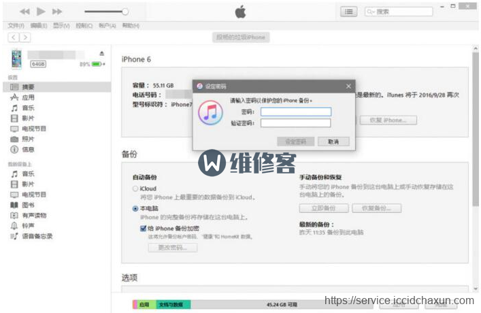Screen dimensions: 481x313
Task: Open the 控制(C) menu
Action: pyautogui.click(x=84, y=25)
